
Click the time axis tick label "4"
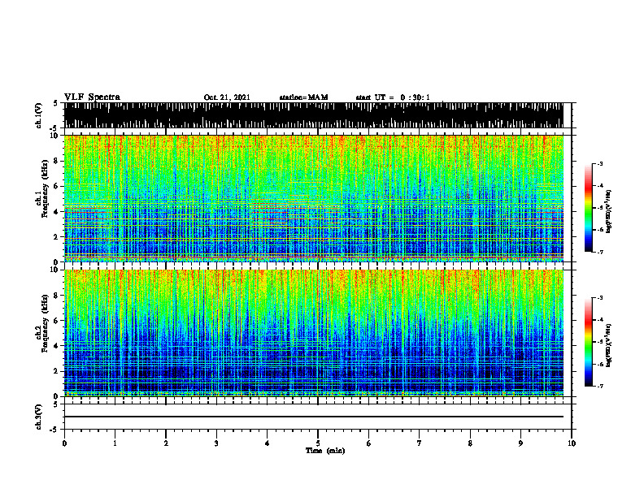click(x=268, y=443)
